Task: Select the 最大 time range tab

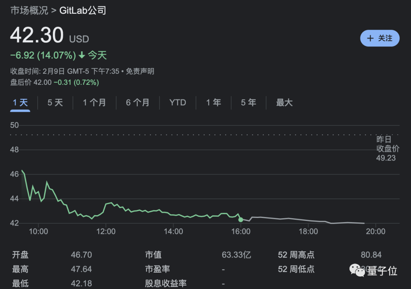Action: (x=284, y=102)
